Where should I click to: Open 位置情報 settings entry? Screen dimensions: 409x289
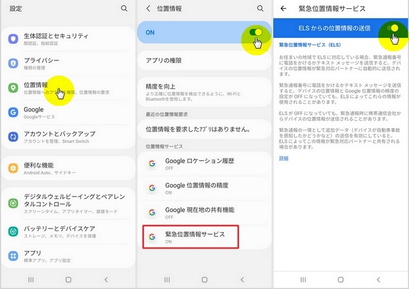tap(68, 88)
